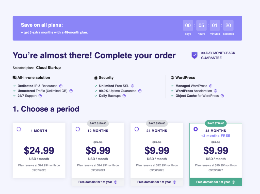Click help icon next to Dedicated IP & Resources
The image size is (260, 194).
61,86
